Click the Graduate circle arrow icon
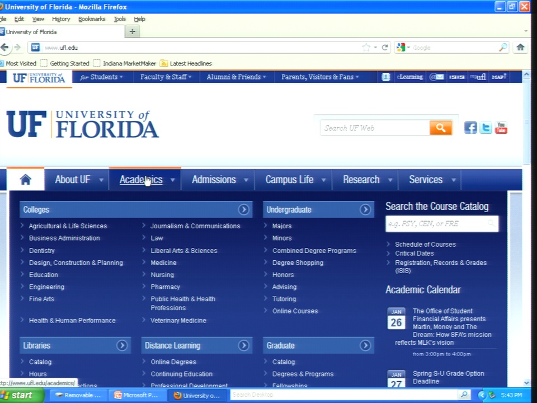This screenshot has height=403, width=537. coord(365,345)
